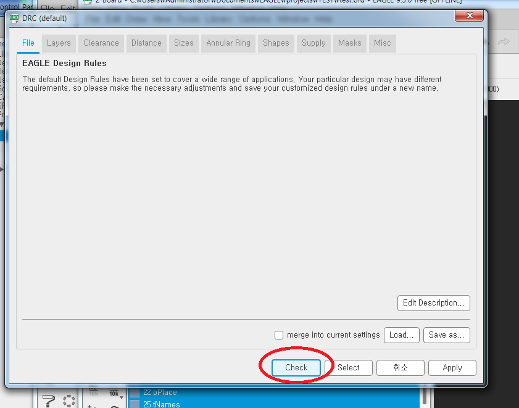Open the Supply tab

313,43
